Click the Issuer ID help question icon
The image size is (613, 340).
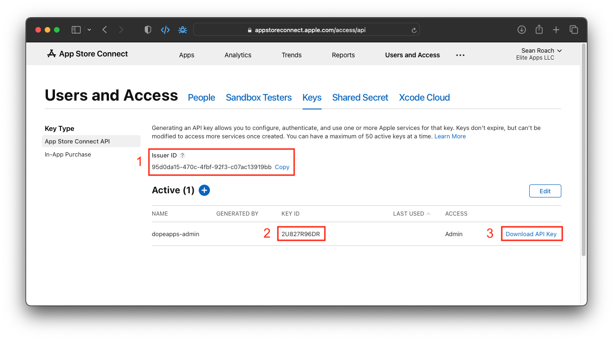tap(182, 156)
